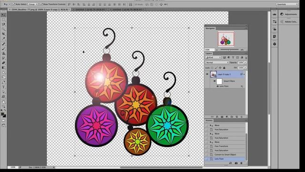Toggle lock image pixels

[x=216, y=68]
